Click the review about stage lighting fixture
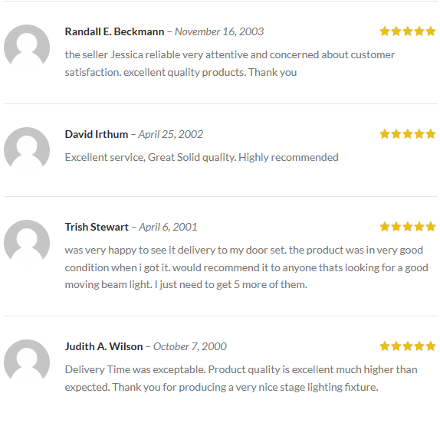The image size is (440, 426). 241,378
